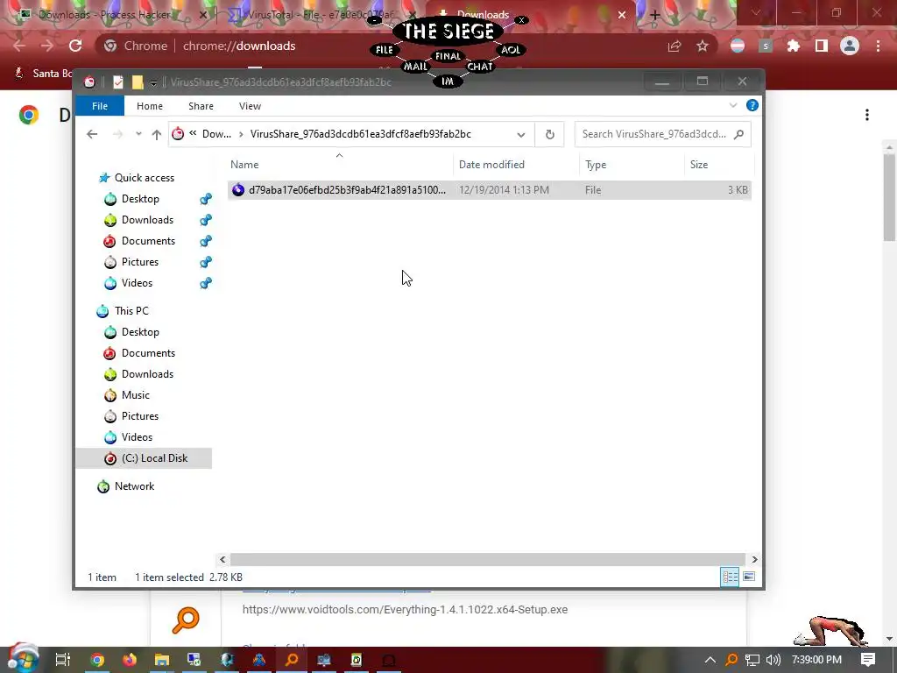The image size is (897, 673).
Task: Expand the address bar history dropdown
Action: click(x=520, y=134)
